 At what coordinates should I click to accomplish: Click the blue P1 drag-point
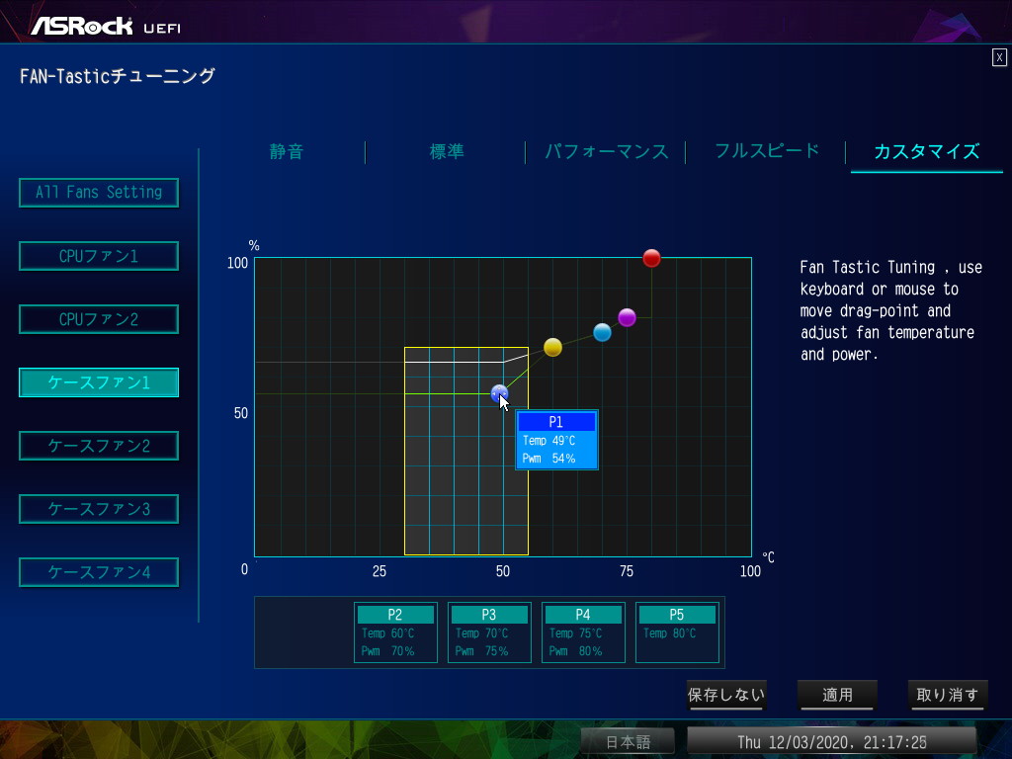499,393
